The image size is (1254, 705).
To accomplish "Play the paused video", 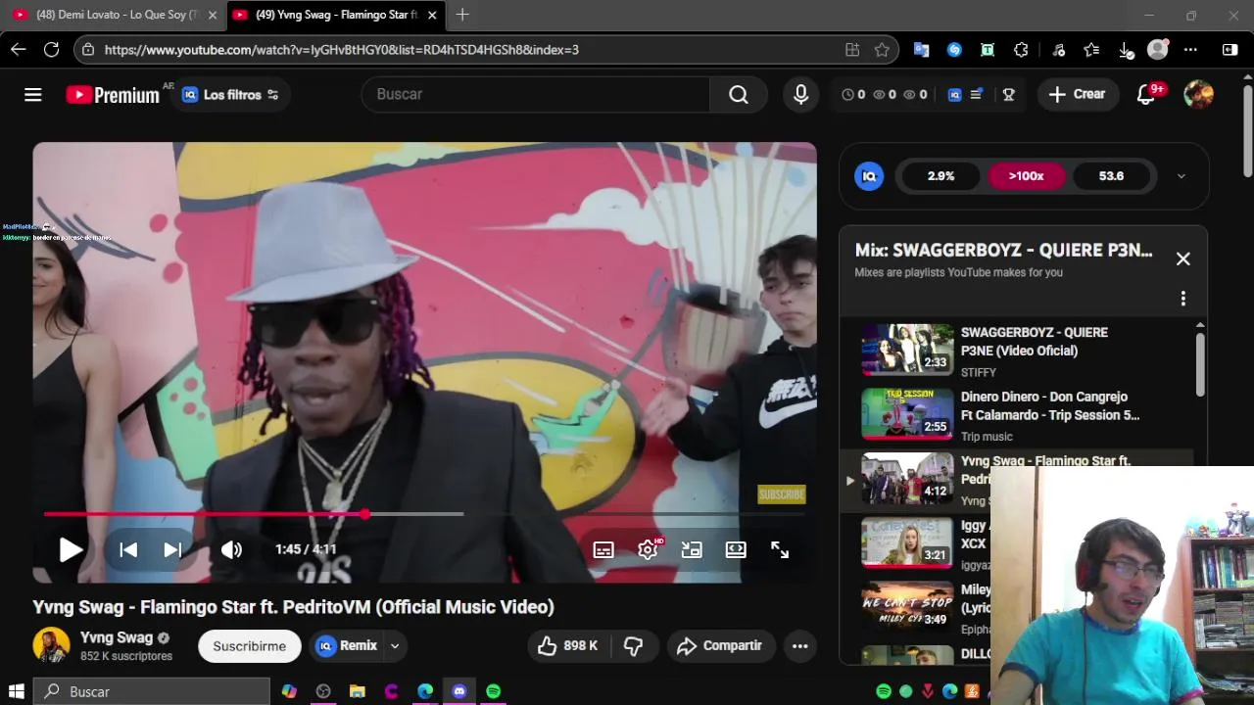I will [x=71, y=549].
